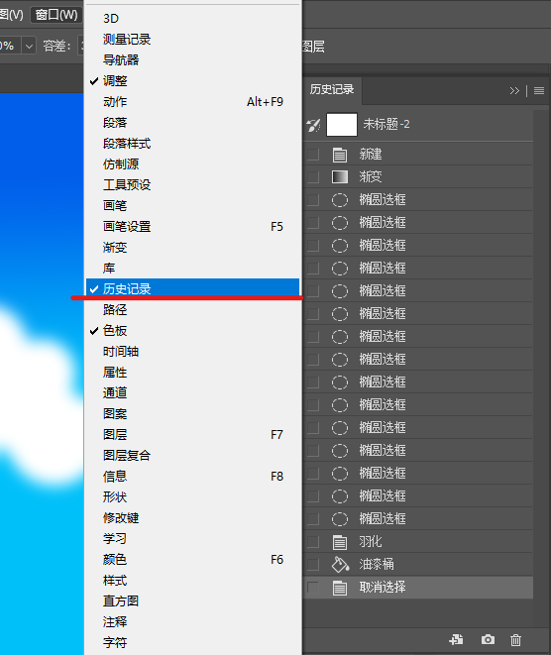The image size is (551, 655).
Task: Select the 取消选择 history state
Action: click(x=418, y=588)
